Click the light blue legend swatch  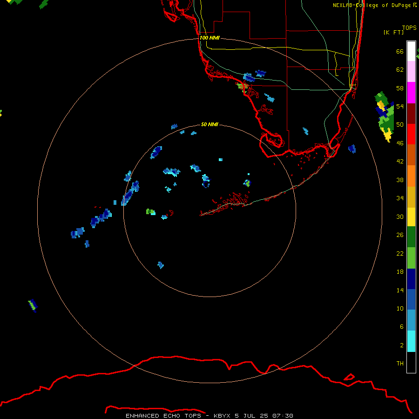tap(411, 320)
